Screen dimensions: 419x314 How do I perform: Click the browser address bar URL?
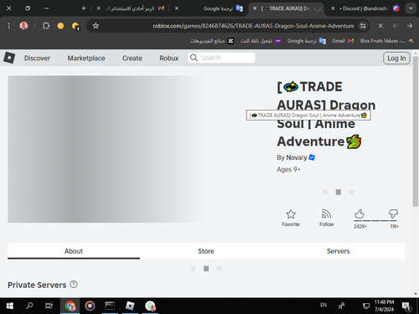click(x=253, y=26)
